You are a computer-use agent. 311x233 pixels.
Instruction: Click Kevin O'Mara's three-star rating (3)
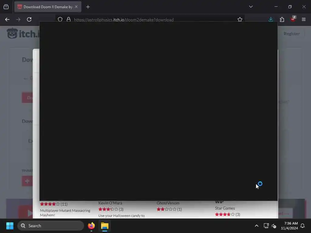point(111,209)
